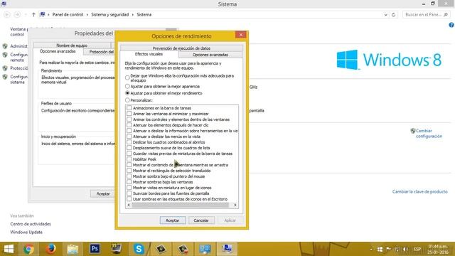Open Cambiar configuración link
The image size is (455, 256).
pyautogui.click(x=429, y=134)
